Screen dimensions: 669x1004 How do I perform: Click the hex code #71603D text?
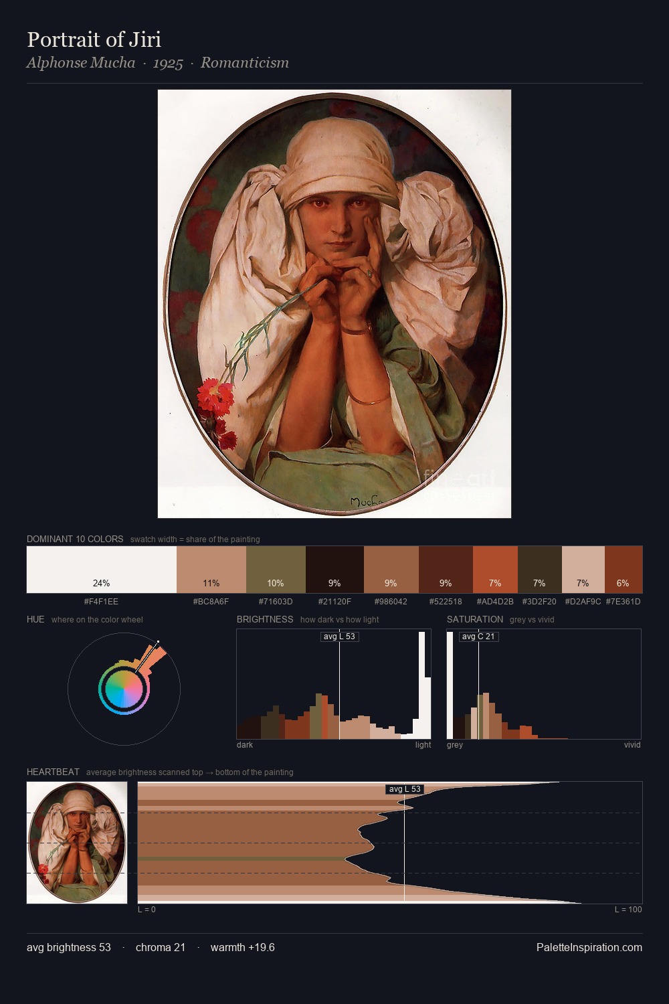click(x=276, y=602)
